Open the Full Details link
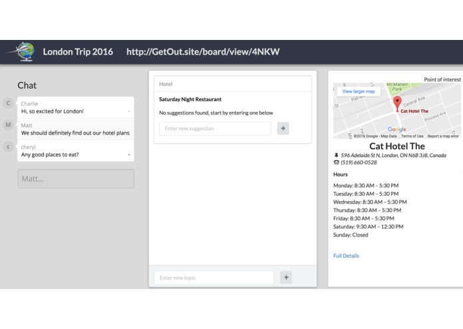 tap(346, 256)
